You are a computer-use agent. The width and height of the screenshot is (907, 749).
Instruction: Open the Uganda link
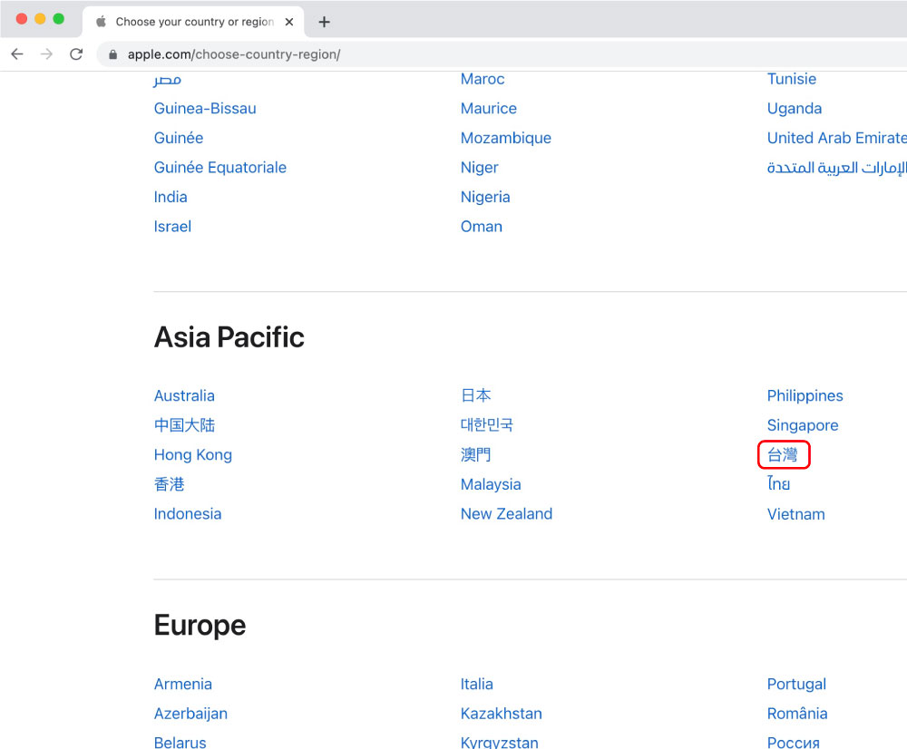tap(795, 109)
